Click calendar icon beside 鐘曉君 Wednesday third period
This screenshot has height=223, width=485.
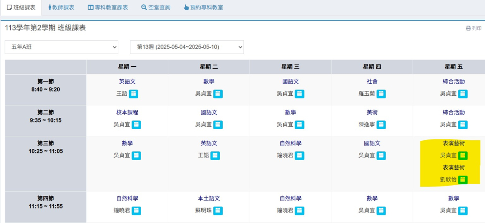(x=299, y=155)
